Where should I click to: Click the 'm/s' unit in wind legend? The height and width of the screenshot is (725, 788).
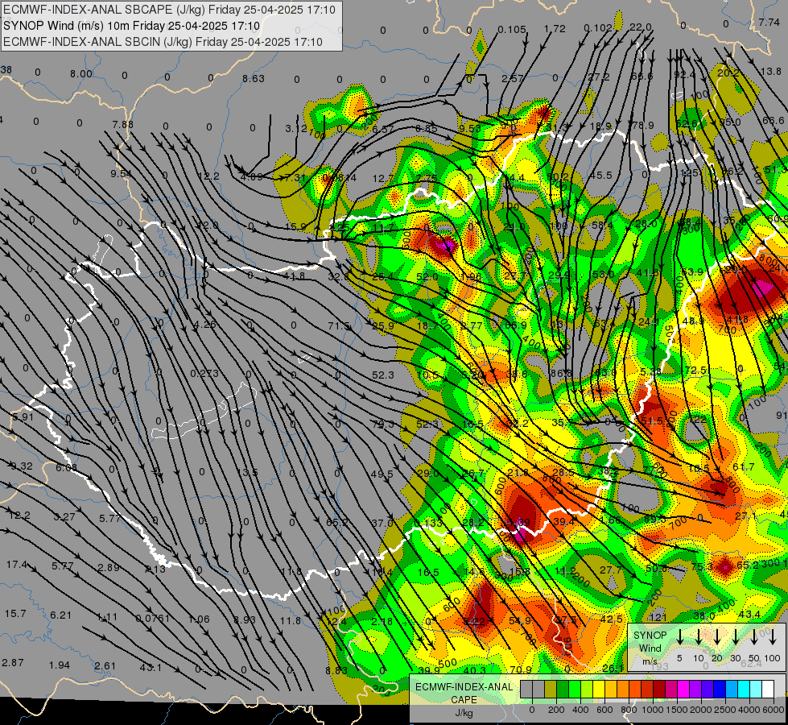tap(650, 661)
